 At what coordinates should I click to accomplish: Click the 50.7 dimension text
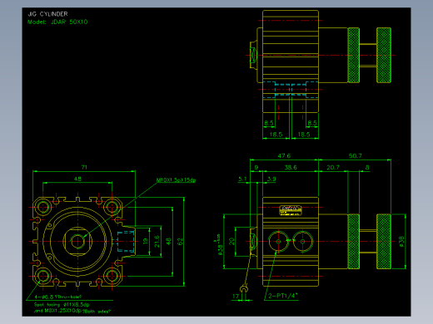point(356,156)
